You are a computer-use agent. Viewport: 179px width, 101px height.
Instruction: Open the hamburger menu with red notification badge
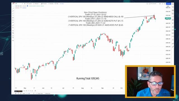[x=13, y=4]
